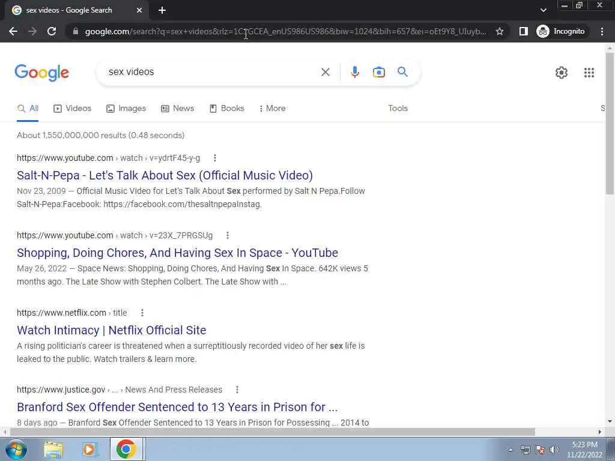Image resolution: width=615 pixels, height=461 pixels.
Task: Click the Incognito profile indicator
Action: click(x=561, y=31)
